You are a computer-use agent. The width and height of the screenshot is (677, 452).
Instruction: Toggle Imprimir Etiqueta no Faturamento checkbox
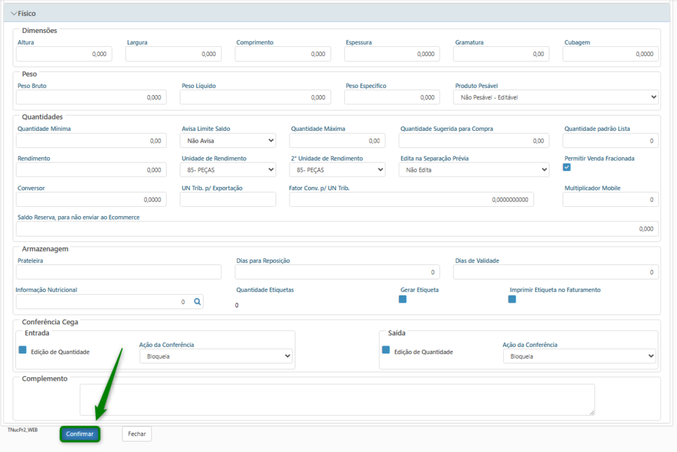coord(512,299)
